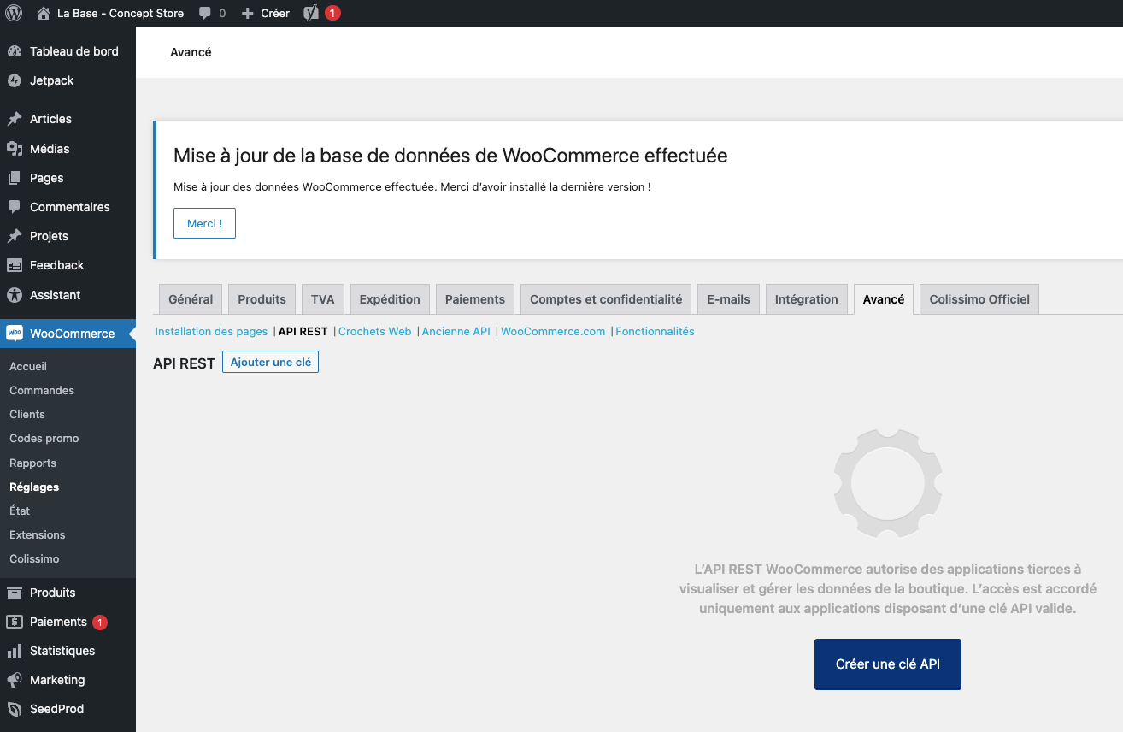
Task: Switch to the Général settings tab
Action: pyautogui.click(x=191, y=299)
